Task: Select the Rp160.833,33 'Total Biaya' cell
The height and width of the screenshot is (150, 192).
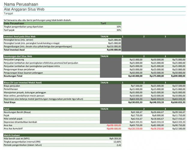Action: click(178, 102)
